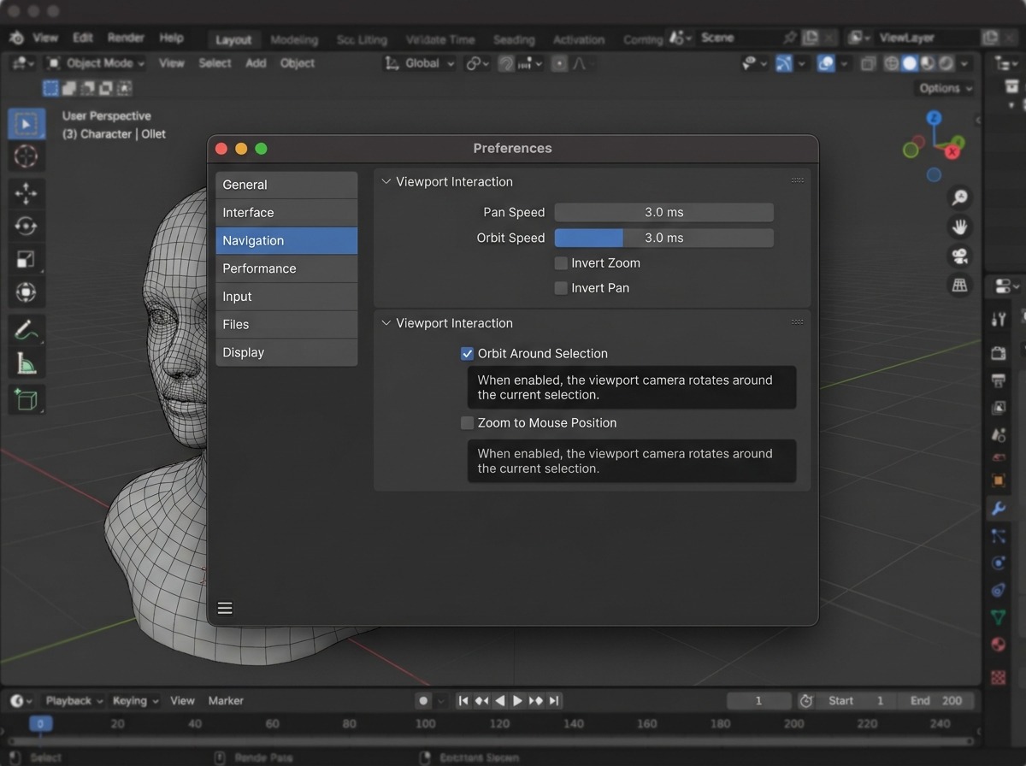Open the overlays dropdown arrow
The width and height of the screenshot is (1026, 766).
coord(844,63)
